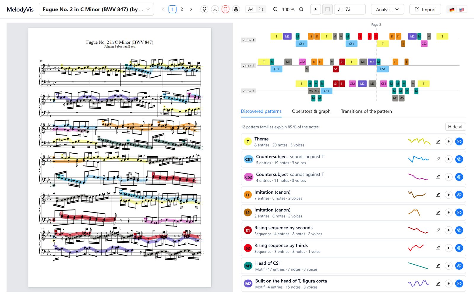The width and height of the screenshot is (474, 296).
Task: Toggle visibility of CS1 Countersubject
Action: click(459, 159)
